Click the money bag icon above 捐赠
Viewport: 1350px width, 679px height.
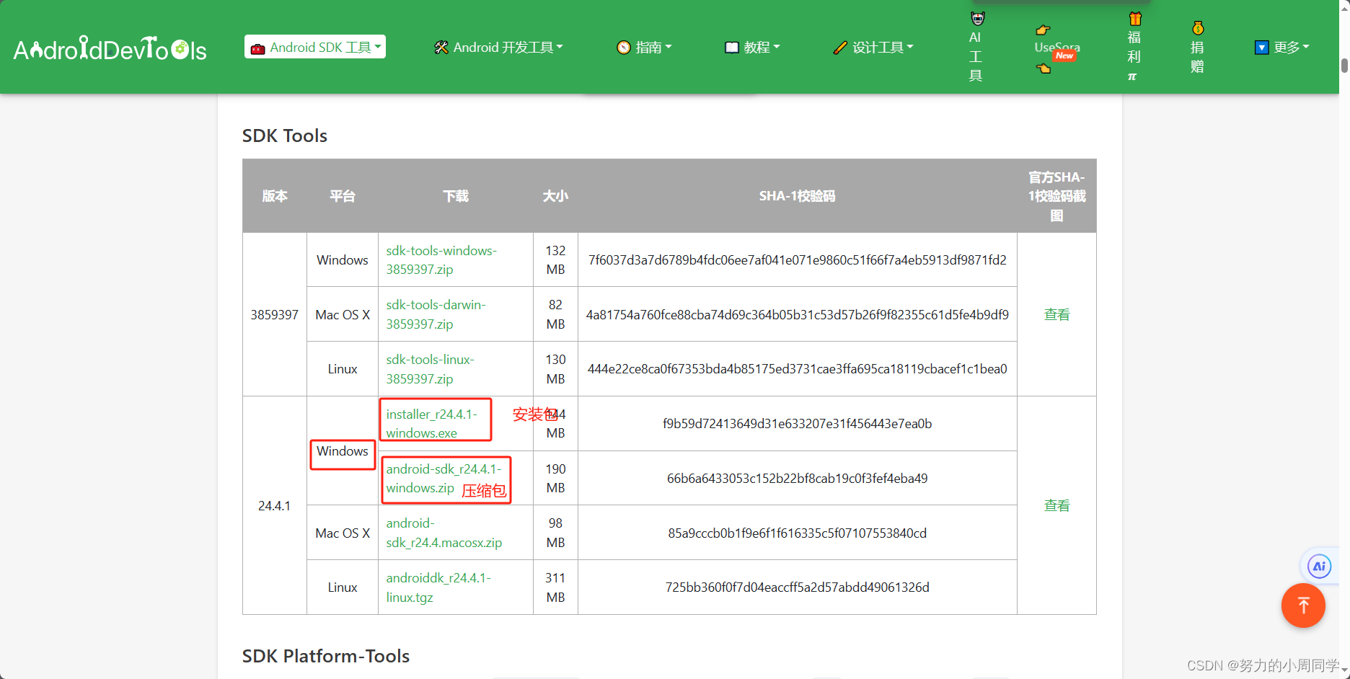point(1198,28)
